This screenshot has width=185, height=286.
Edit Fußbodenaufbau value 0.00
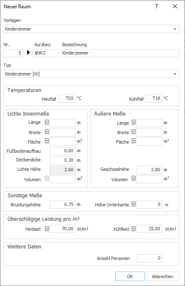(62, 151)
